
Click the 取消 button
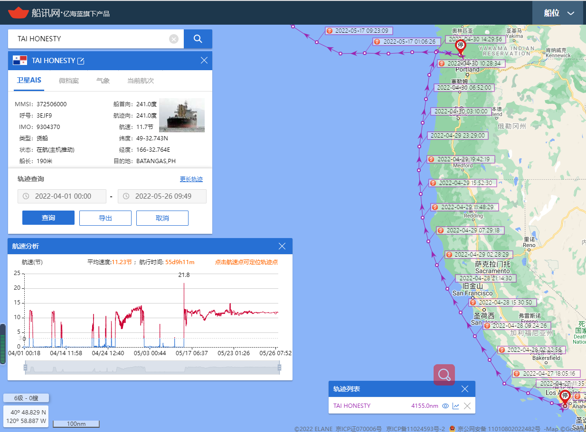click(162, 218)
